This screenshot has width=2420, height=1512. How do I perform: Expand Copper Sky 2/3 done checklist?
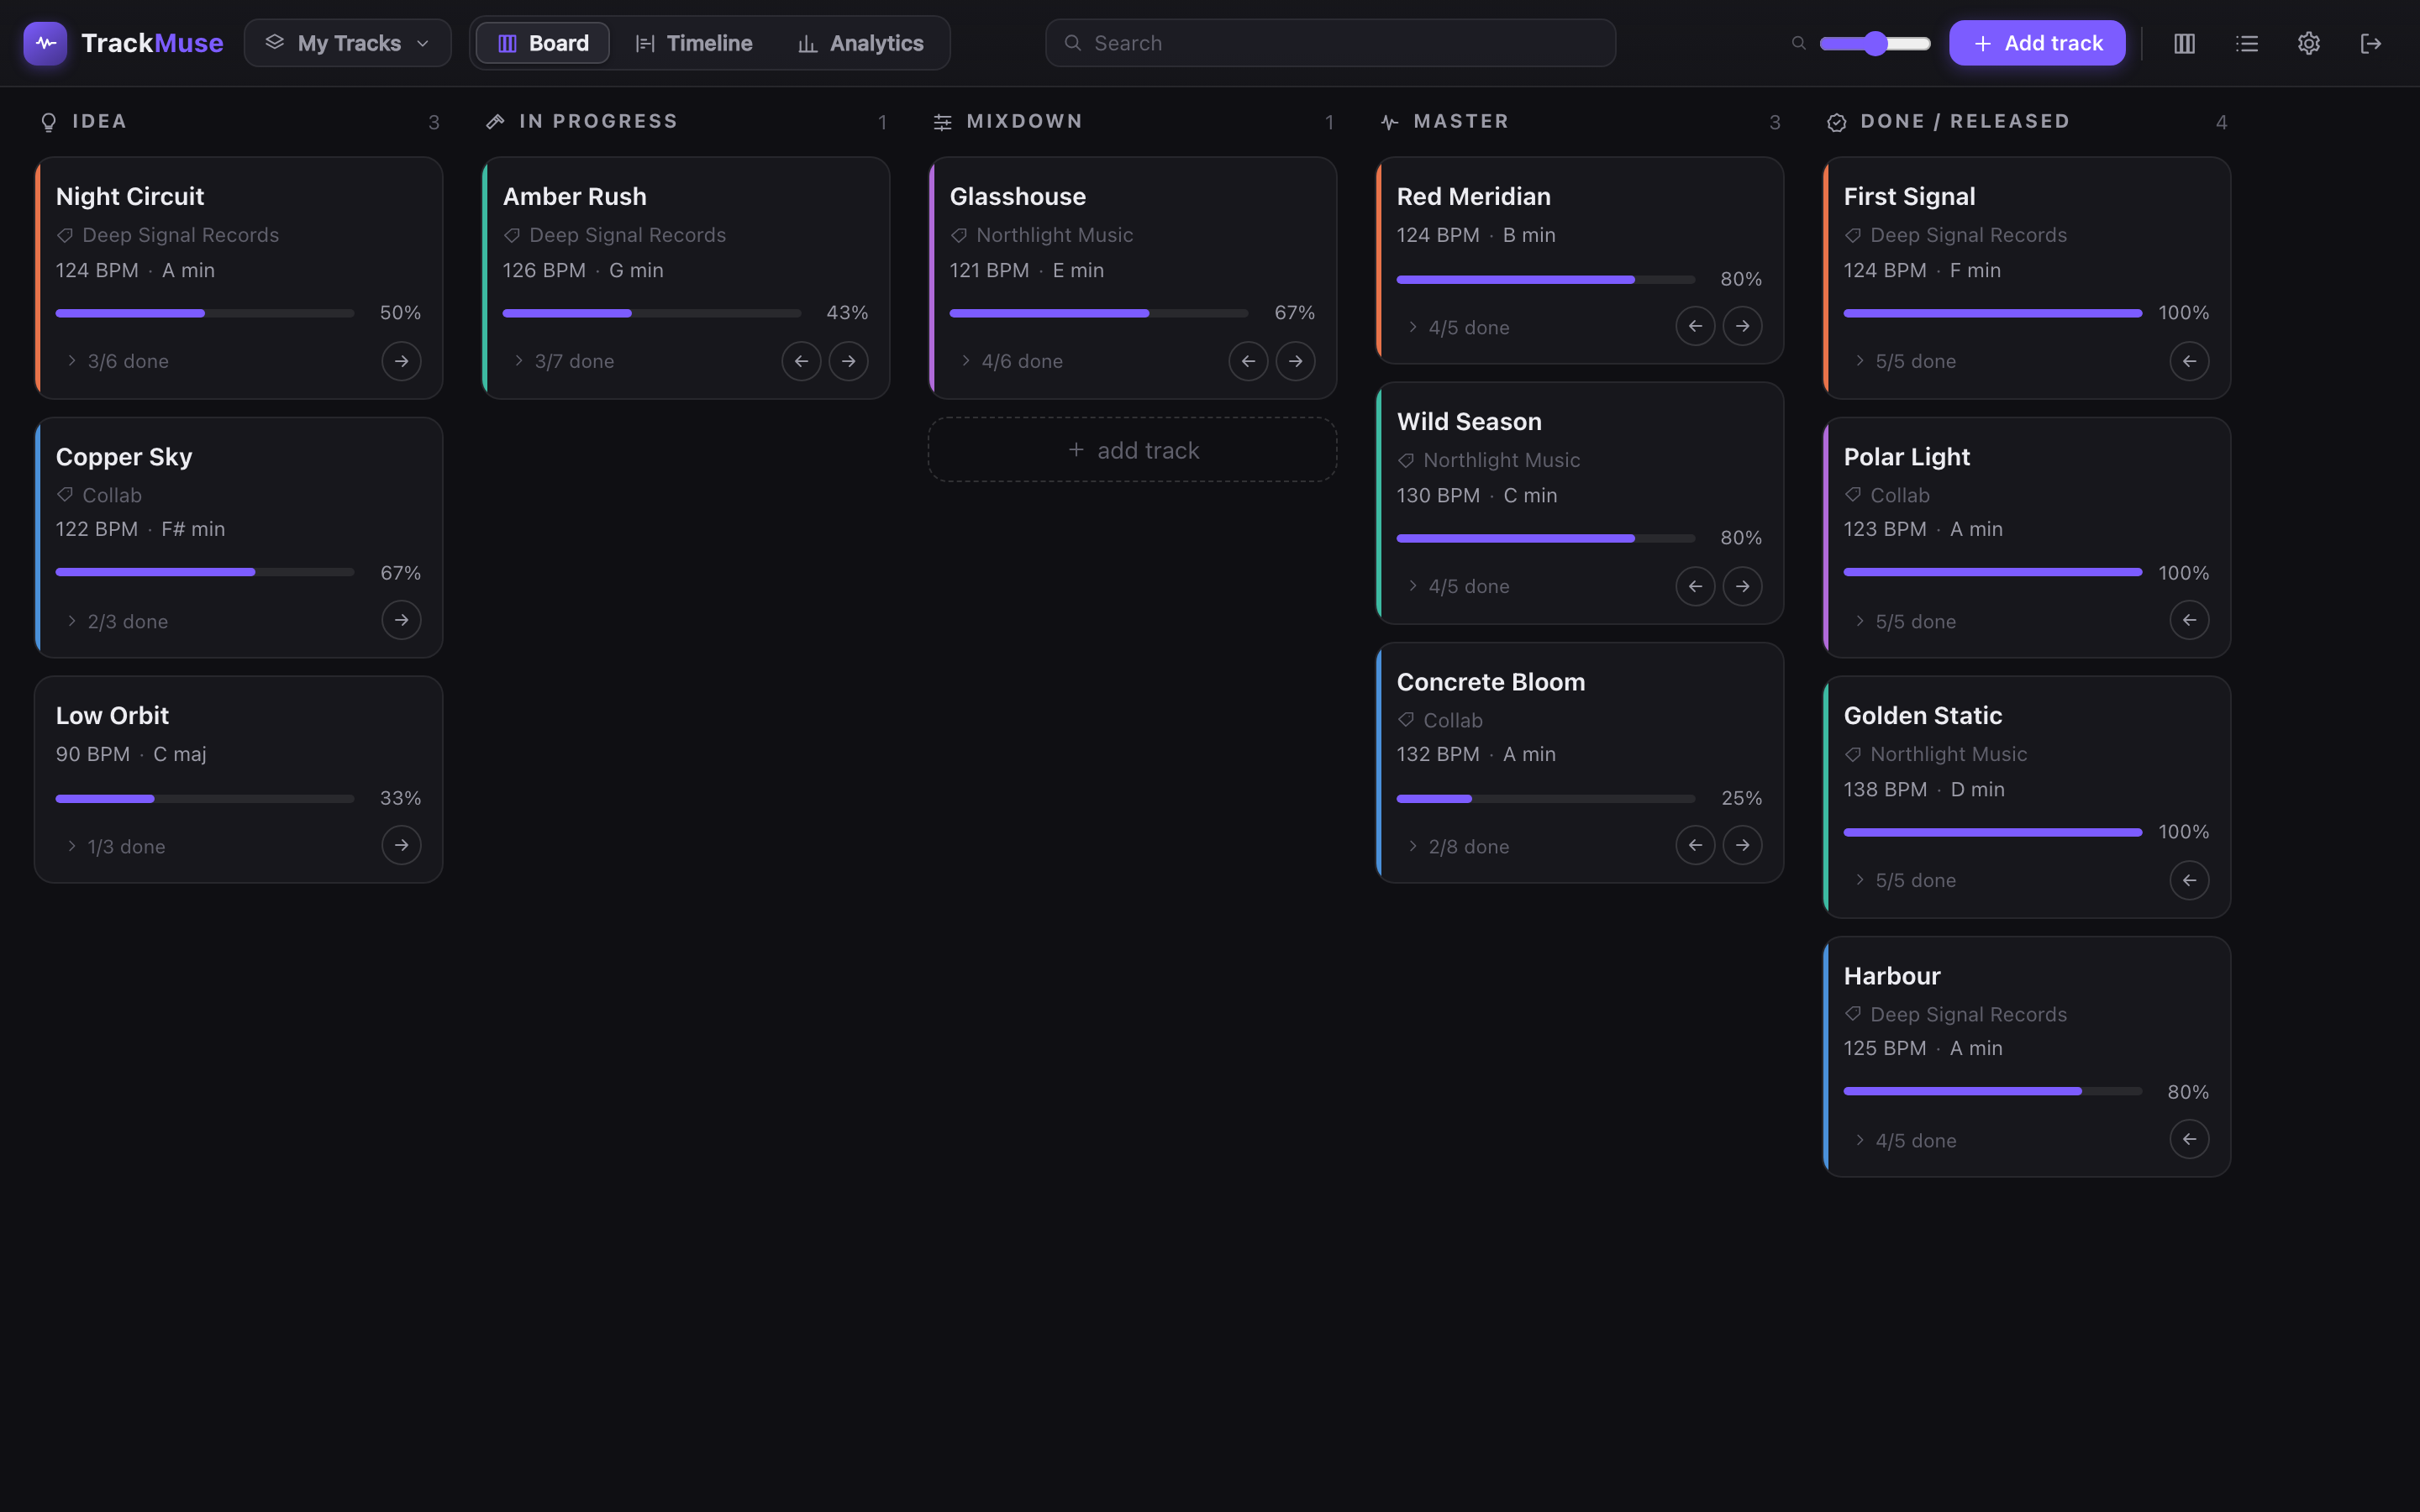pos(117,621)
